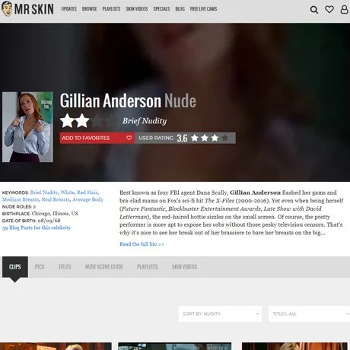
Task: Open the Red Hair keyword link
Action: click(x=87, y=192)
